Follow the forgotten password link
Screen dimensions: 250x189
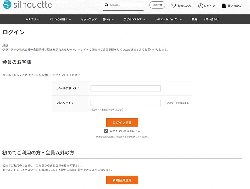(x=107, y=110)
